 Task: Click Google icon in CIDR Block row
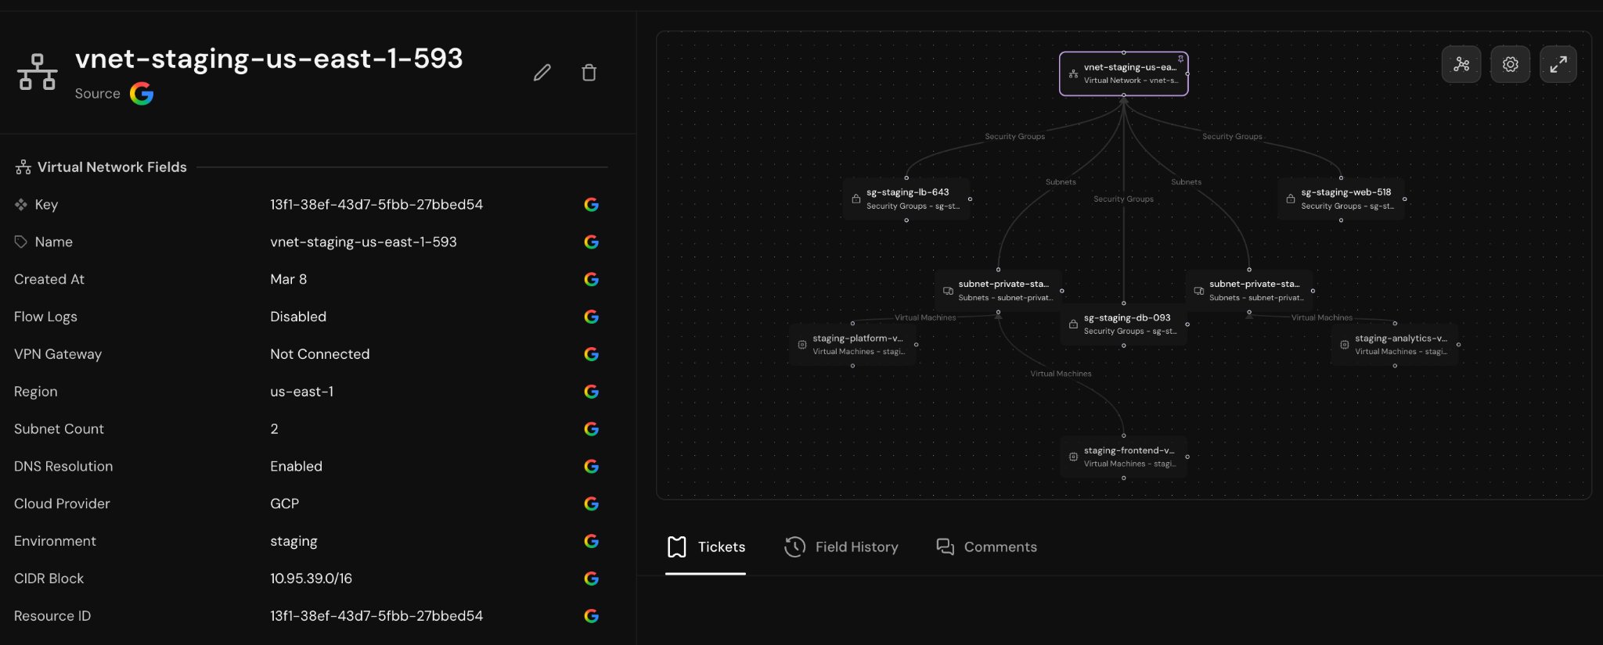pyautogui.click(x=592, y=579)
